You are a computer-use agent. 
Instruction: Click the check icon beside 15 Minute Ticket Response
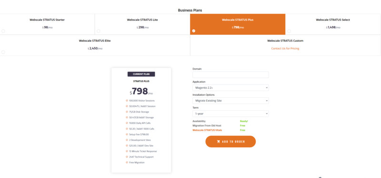(x=127, y=151)
